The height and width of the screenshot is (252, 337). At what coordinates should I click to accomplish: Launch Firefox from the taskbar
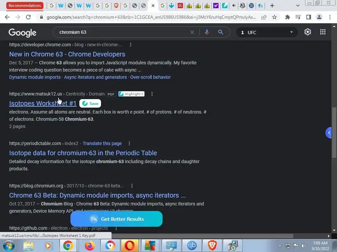[x=90, y=245]
